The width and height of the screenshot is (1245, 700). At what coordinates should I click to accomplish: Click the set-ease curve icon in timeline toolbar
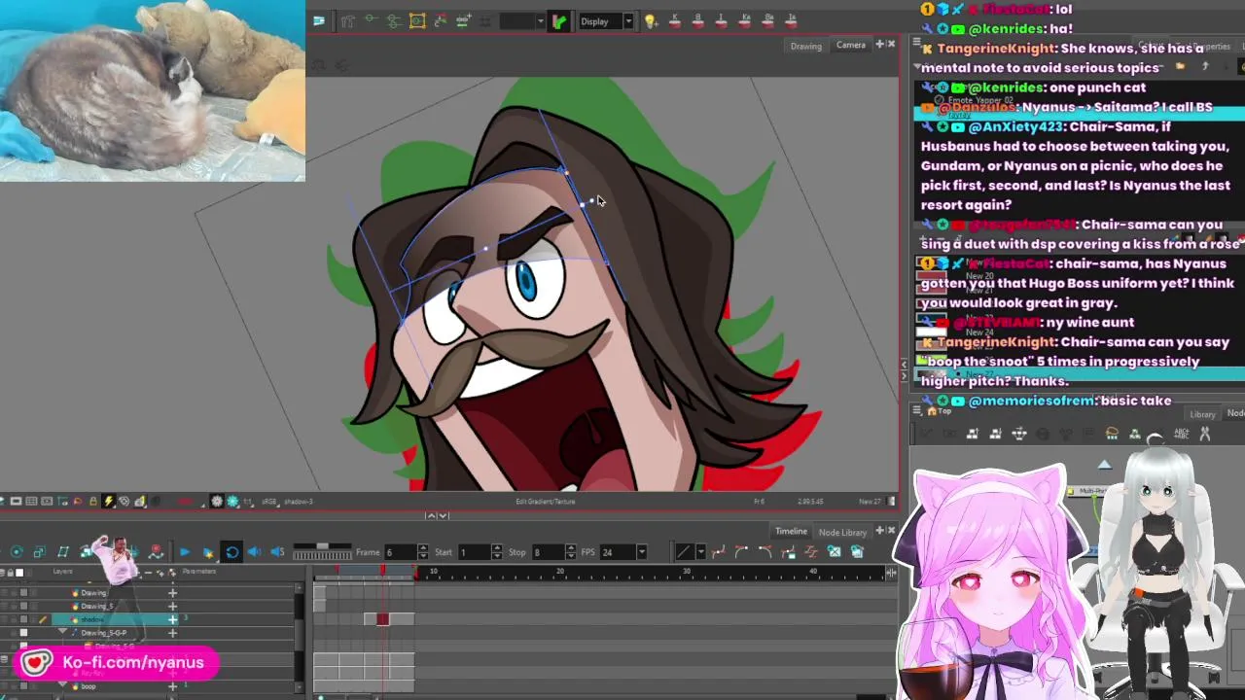click(x=718, y=552)
